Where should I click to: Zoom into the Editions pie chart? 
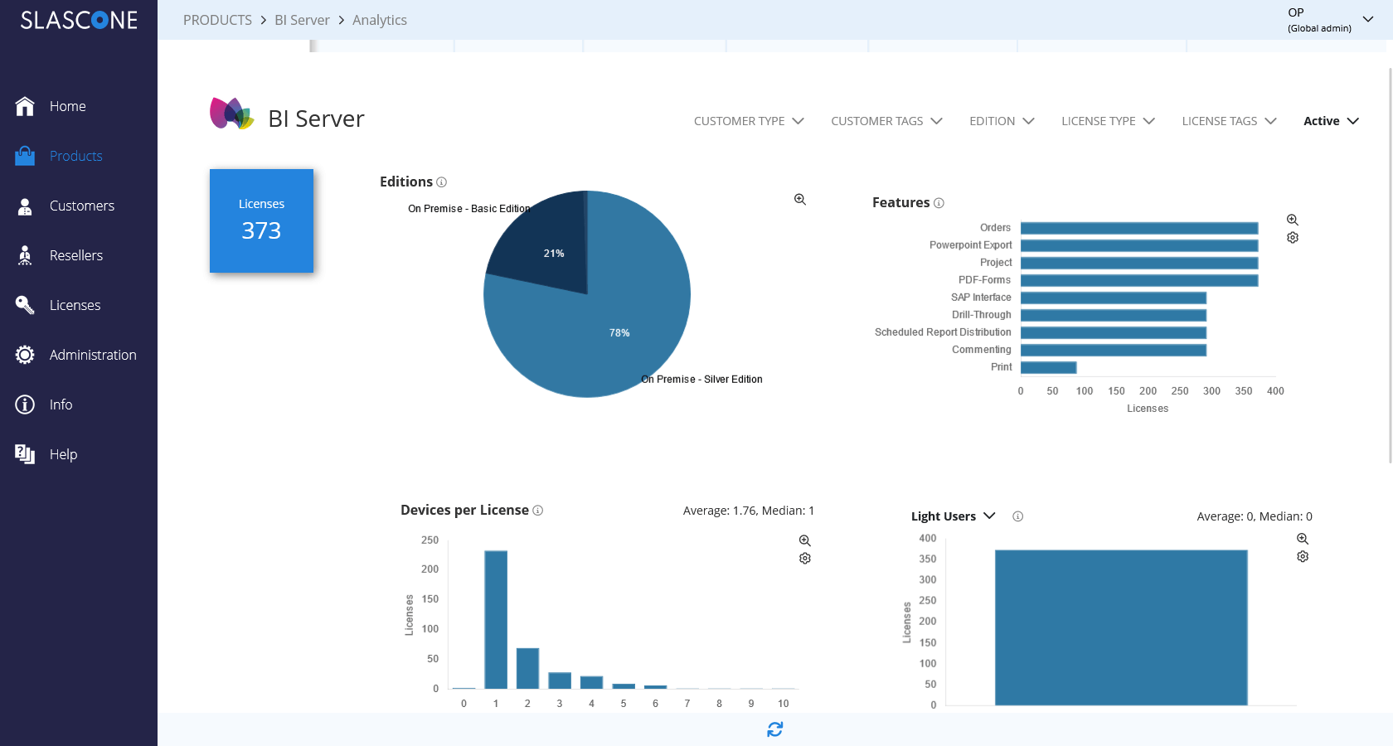click(800, 200)
